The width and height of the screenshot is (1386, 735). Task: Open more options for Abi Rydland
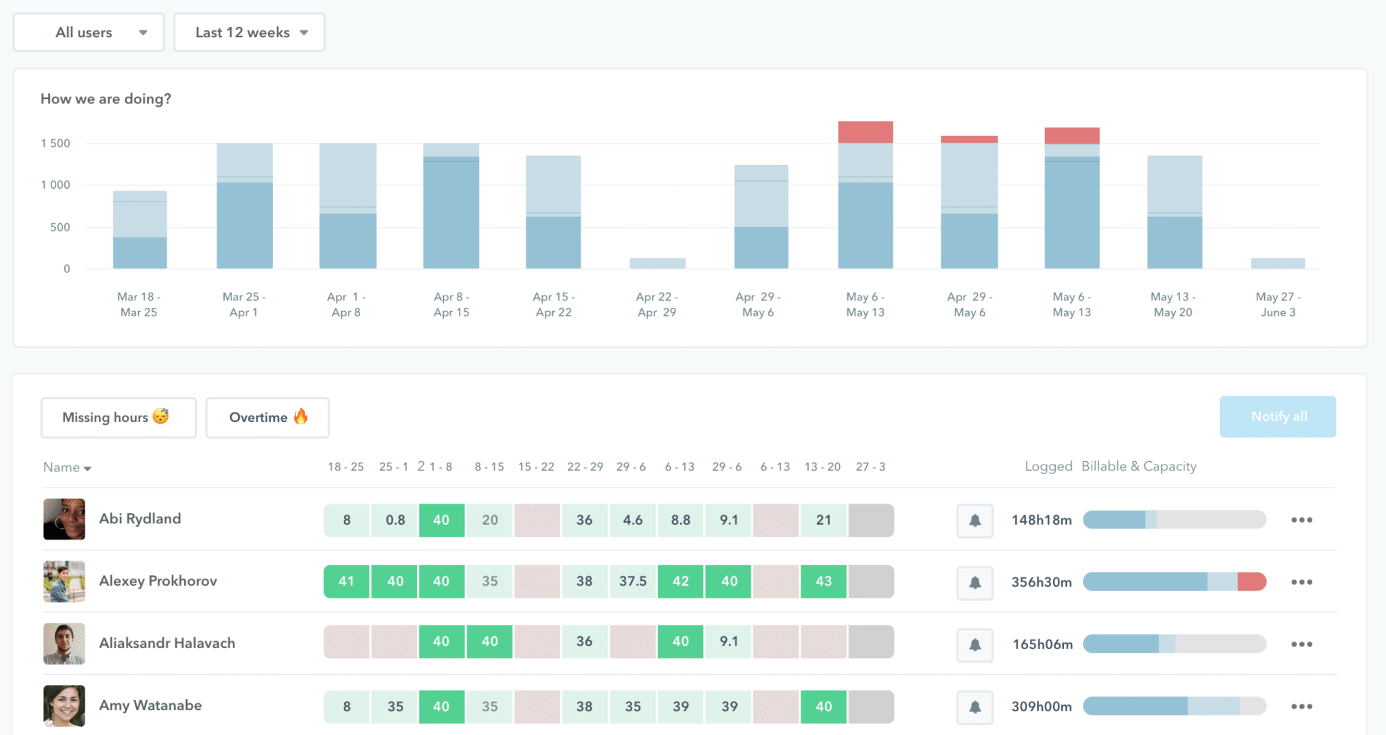(1301, 520)
